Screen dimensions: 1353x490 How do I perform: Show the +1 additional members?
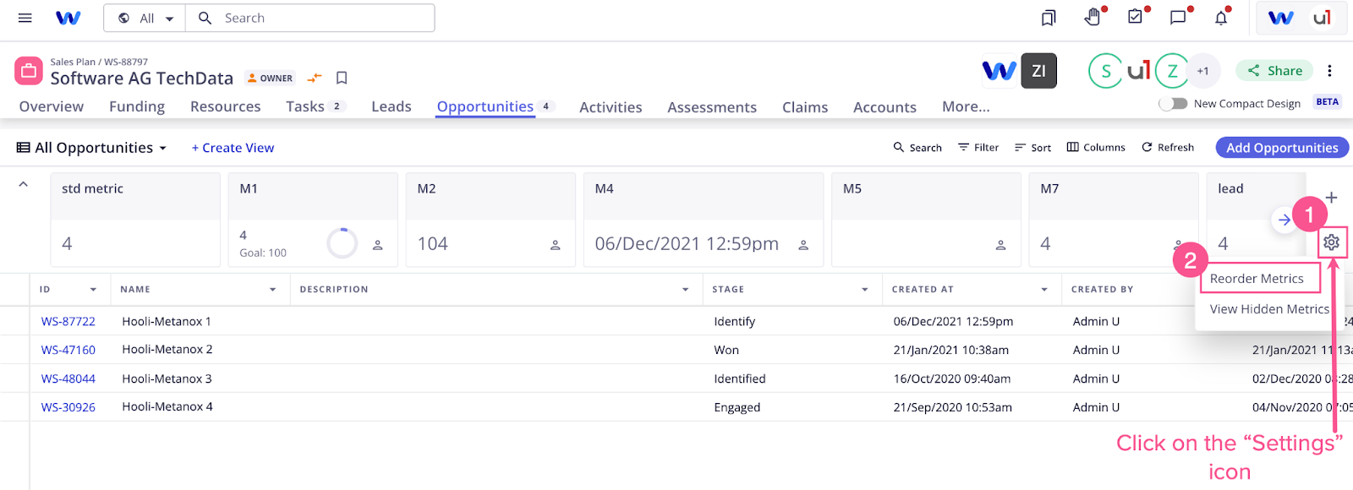[x=1202, y=71]
